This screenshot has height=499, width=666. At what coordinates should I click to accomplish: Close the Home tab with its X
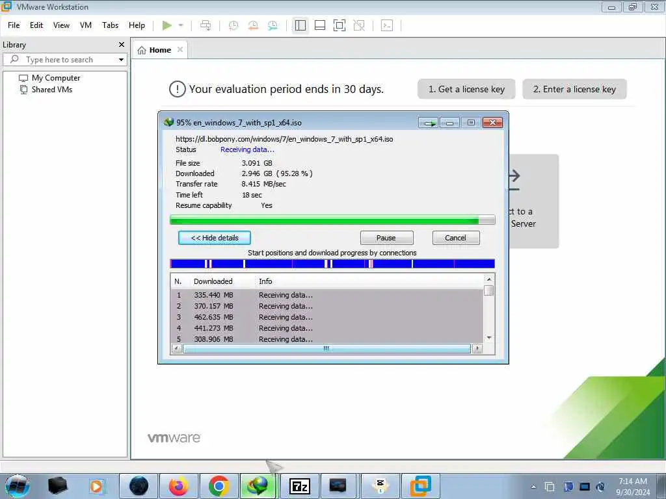pos(180,49)
